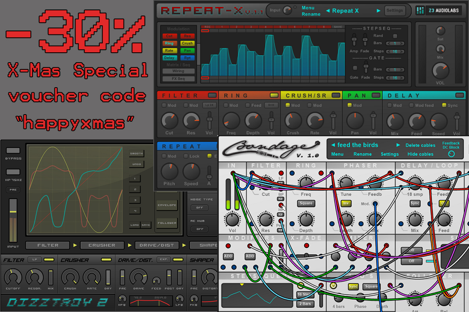469x312 pixels.
Task: Click the Dizztroy Cutoff knob
Action: click(x=13, y=277)
